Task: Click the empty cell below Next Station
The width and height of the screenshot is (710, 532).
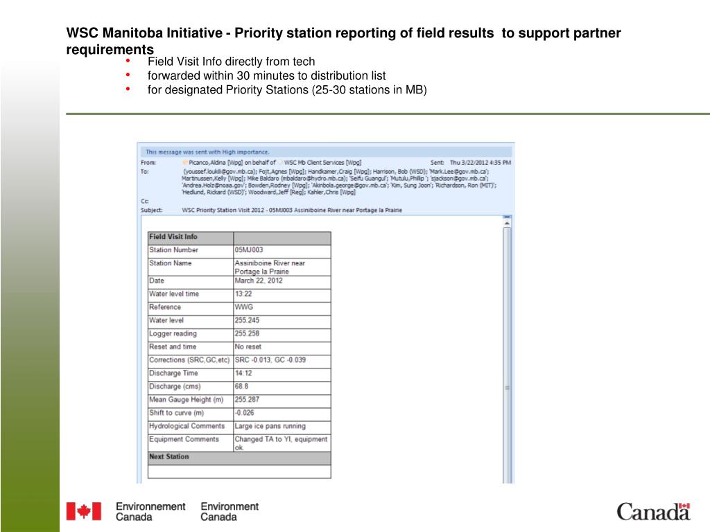Action: pos(239,471)
